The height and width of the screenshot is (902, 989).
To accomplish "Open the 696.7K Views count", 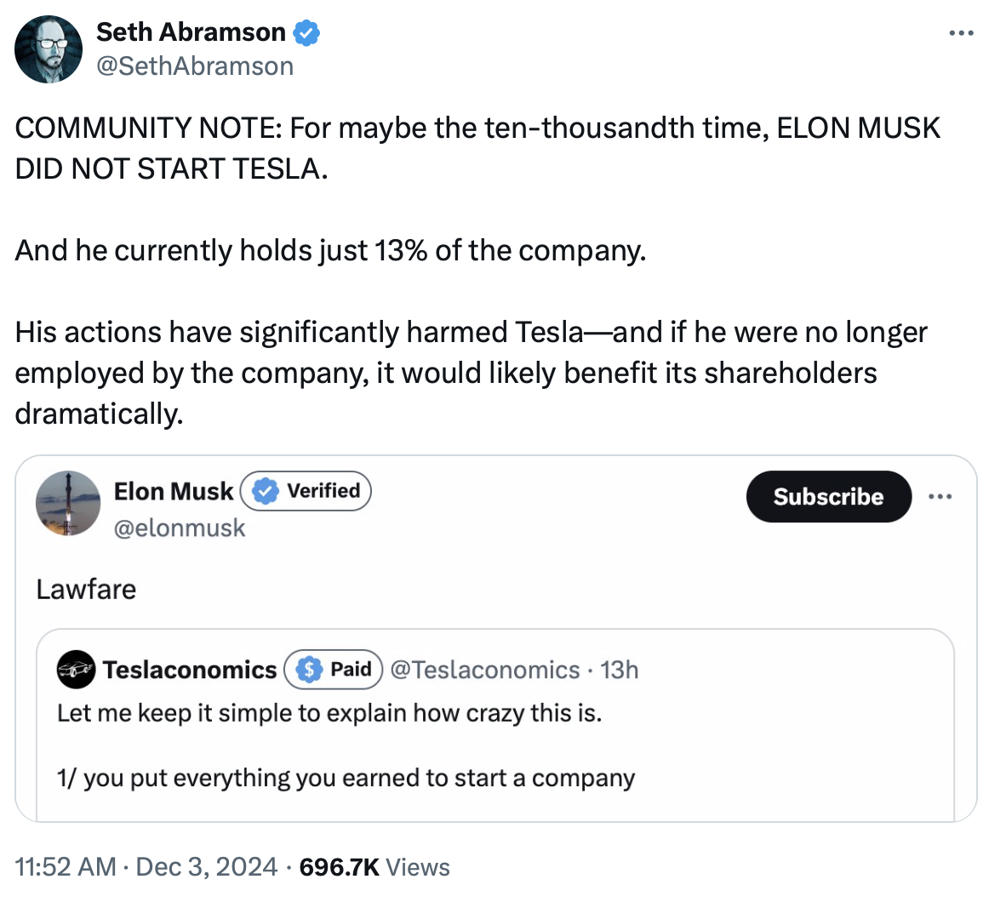I will pos(374,867).
